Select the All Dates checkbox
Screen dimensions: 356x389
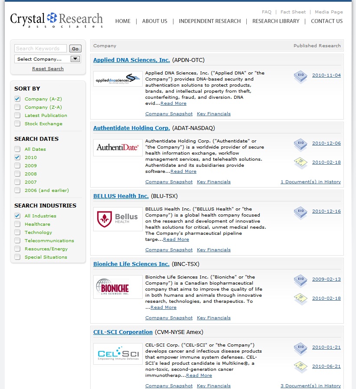pyautogui.click(x=17, y=149)
